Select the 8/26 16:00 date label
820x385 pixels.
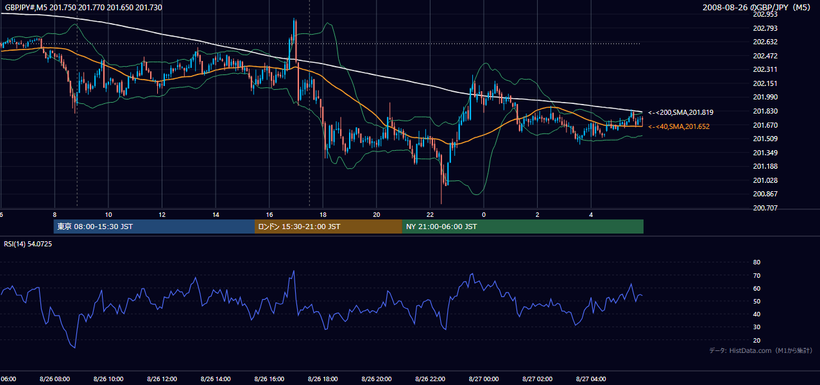[x=269, y=379]
